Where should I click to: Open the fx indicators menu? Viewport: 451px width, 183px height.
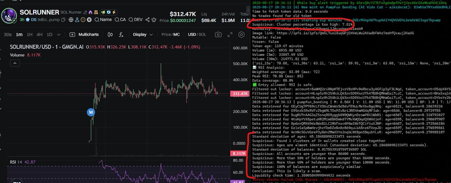tap(121, 34)
